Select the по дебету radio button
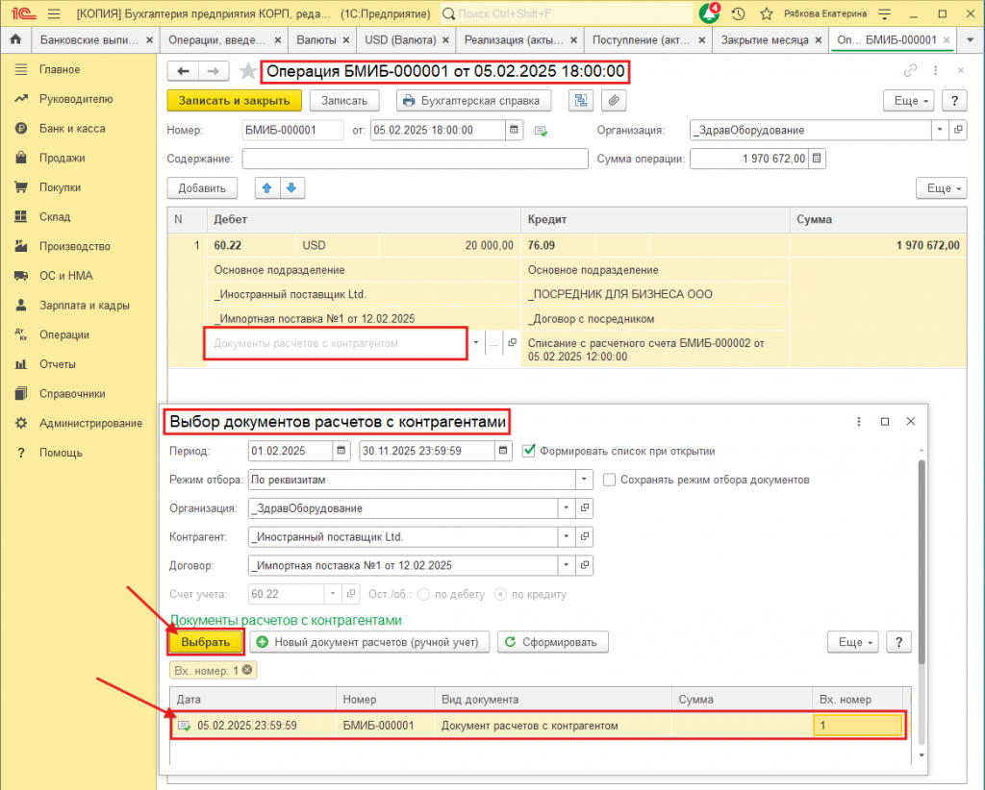Screen dimensions: 985x790 pos(423,594)
